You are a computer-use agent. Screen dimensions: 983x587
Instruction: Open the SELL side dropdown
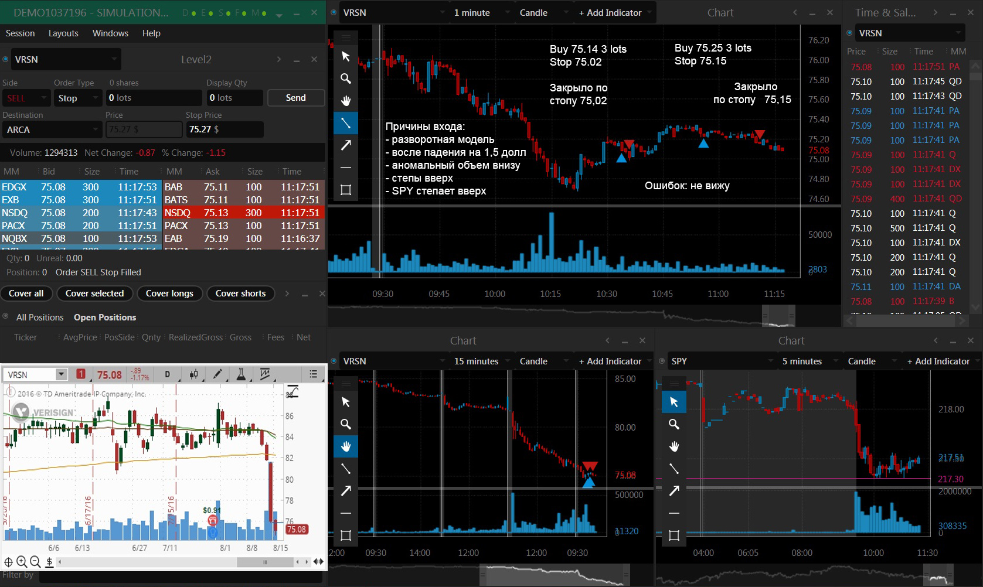click(x=26, y=98)
